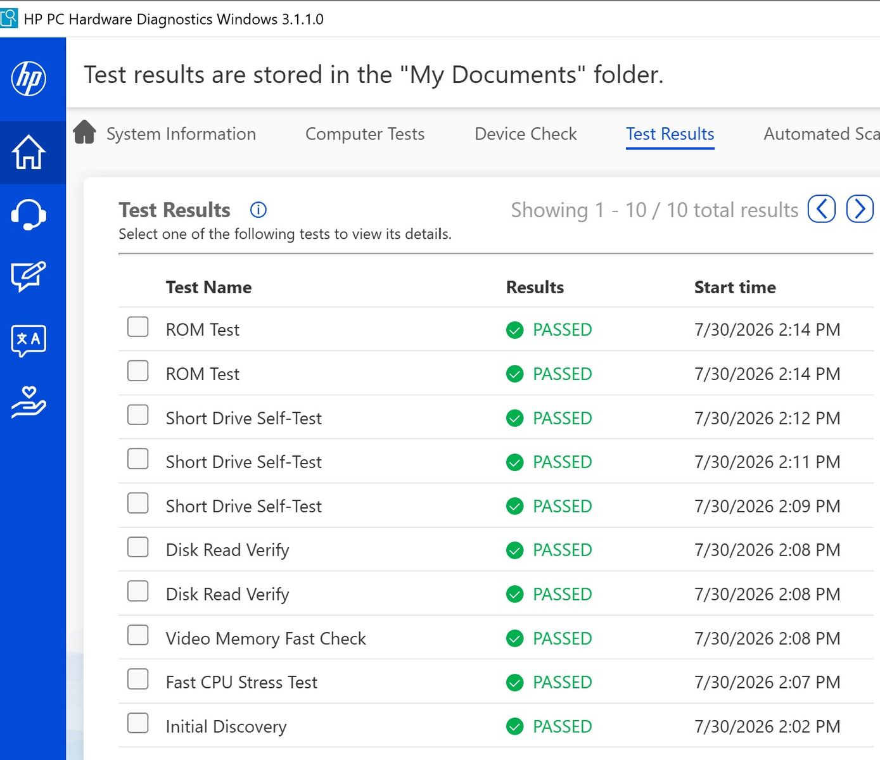
Task: Go to the next page of results
Action: (860, 209)
